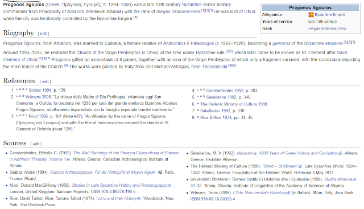Open the Ohrid link in intro paragraph
This screenshot has width=364, height=209.
click(x=250, y=11)
